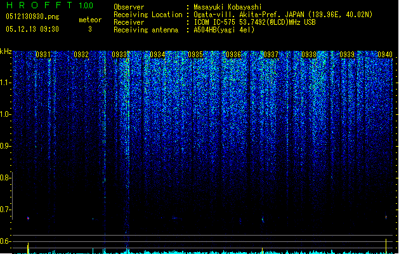Click the 0936 time marker
This screenshot has width=399, height=254.
tap(233, 55)
